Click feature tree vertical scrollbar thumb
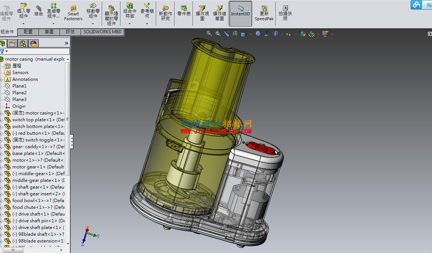The width and height of the screenshot is (432, 253). [68, 119]
